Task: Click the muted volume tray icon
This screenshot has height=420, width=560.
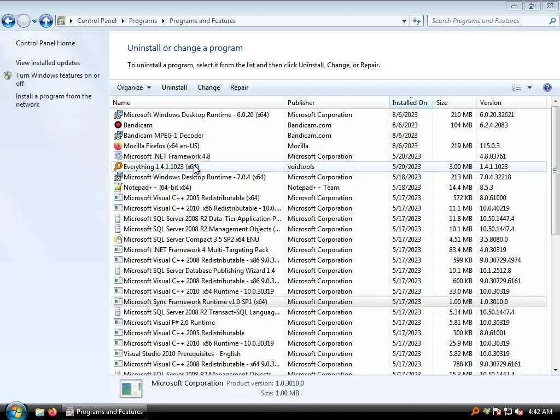Action: (519, 412)
